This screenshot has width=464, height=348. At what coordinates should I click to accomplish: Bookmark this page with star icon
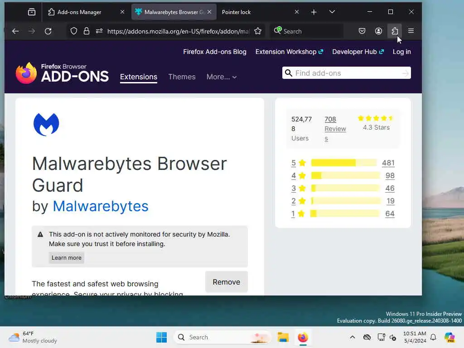coord(258,31)
